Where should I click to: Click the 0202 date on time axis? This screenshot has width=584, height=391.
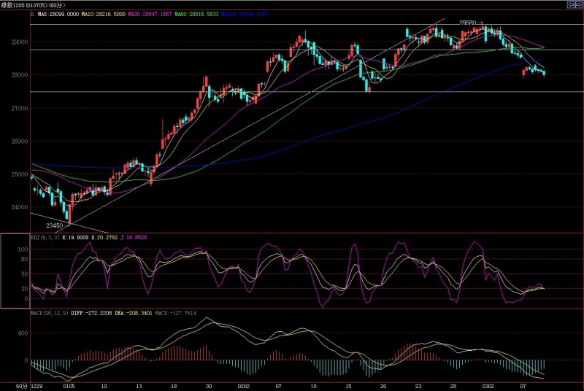243,384
